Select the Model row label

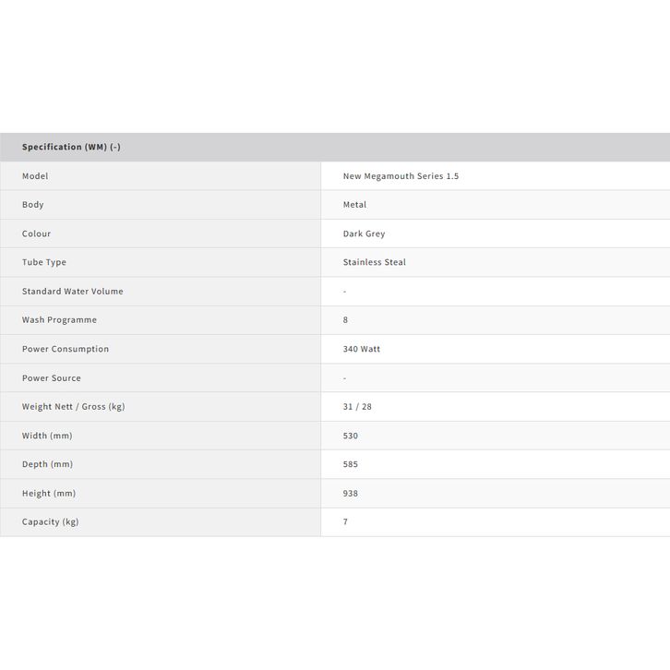pos(35,176)
